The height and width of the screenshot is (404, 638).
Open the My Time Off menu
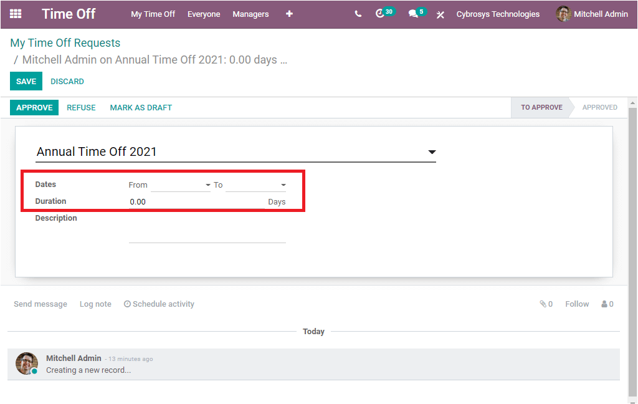coord(153,14)
